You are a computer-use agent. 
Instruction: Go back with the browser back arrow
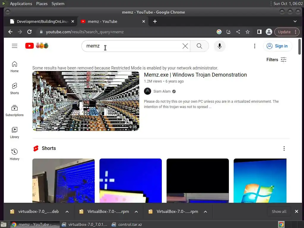[10, 32]
